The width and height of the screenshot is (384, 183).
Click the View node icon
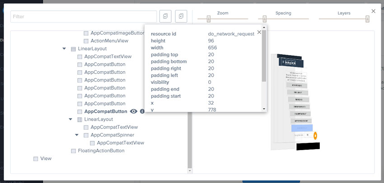(36, 159)
